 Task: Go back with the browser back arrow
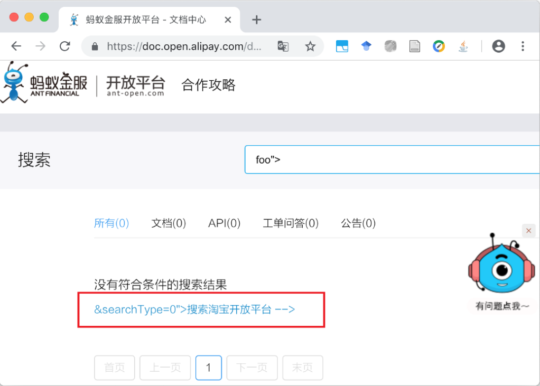pyautogui.click(x=16, y=46)
